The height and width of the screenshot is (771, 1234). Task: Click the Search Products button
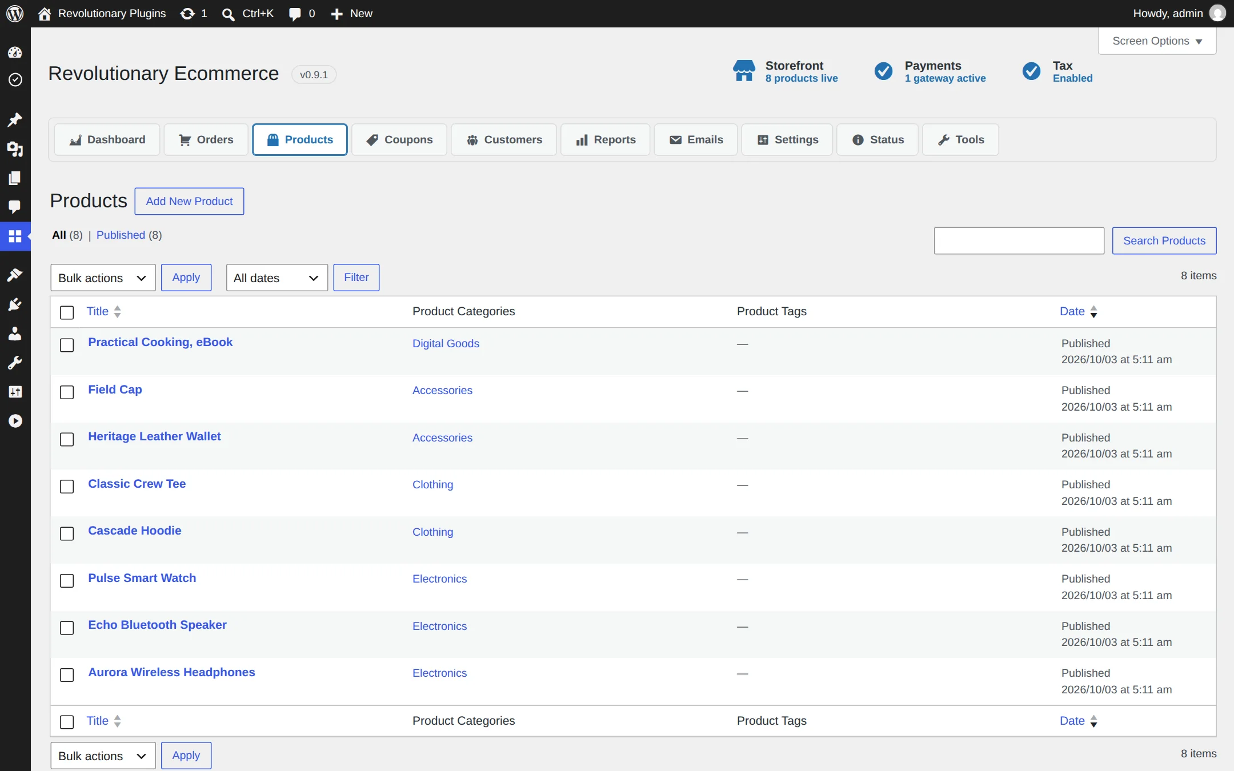pyautogui.click(x=1164, y=240)
